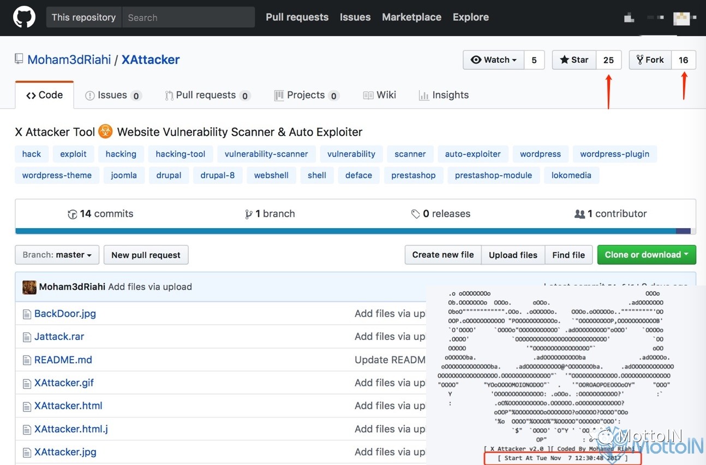Viewport: 706px width, 465px height.
Task: Open the Moham3dRiahi commit author name
Action: click(x=73, y=287)
